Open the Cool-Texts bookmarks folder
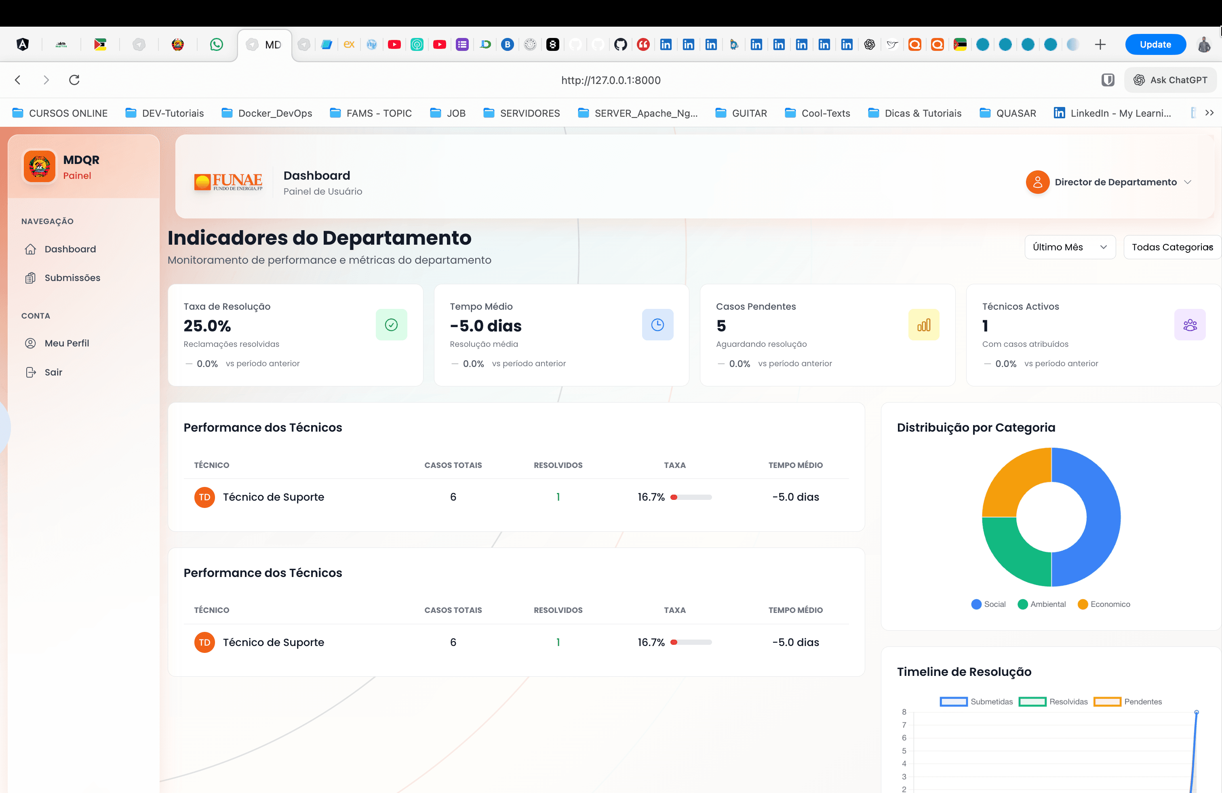This screenshot has height=793, width=1222. click(817, 113)
